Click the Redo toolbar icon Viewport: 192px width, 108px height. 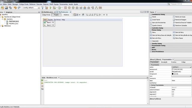19,8
